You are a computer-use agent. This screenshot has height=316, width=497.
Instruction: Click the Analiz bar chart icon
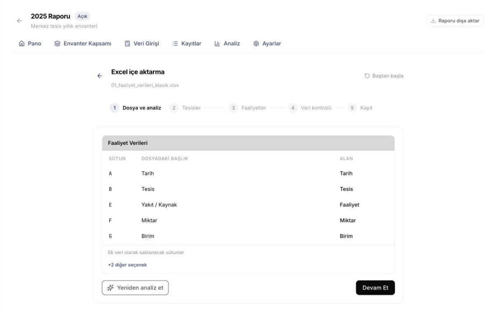(x=217, y=44)
